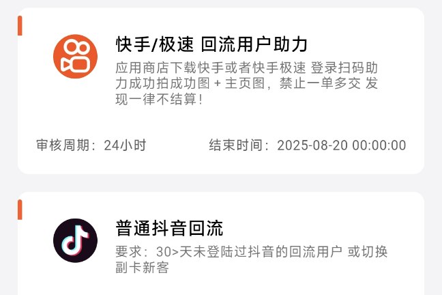
Task: Tap the Douyin requirement description text
Action: pyautogui.click(x=252, y=259)
